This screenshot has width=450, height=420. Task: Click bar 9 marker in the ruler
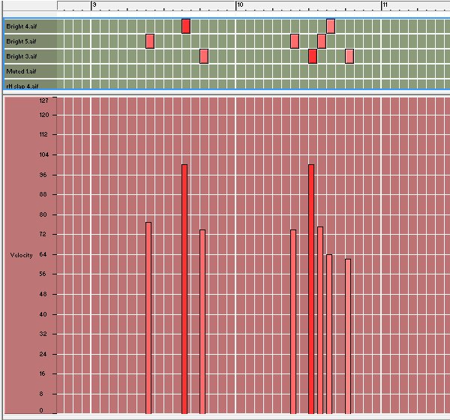[94, 5]
